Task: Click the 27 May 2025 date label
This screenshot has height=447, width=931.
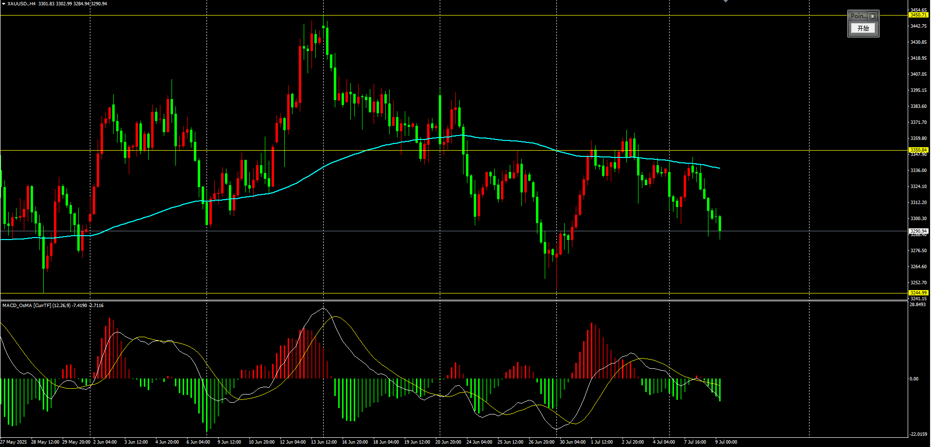Action: (x=14, y=442)
